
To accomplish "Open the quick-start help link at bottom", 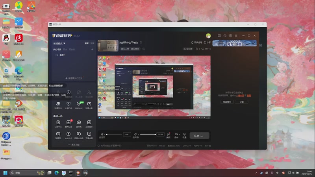I will 109,146.
